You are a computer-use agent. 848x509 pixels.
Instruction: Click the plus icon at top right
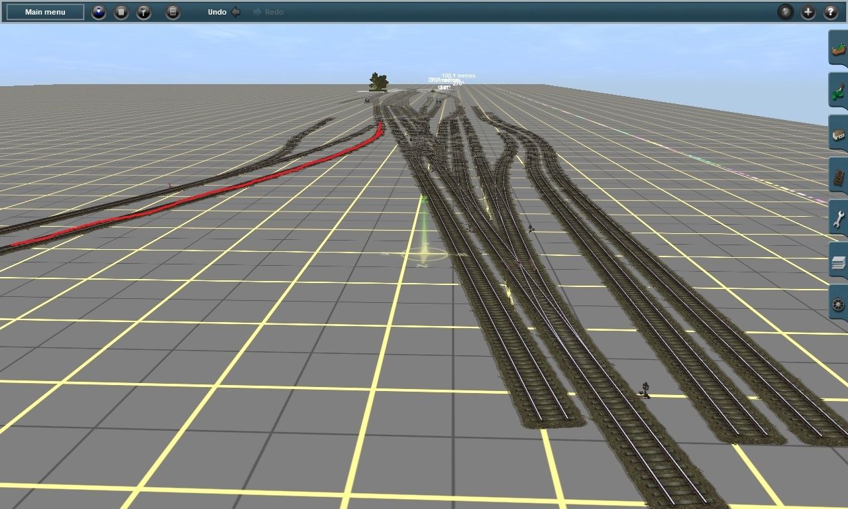pyautogui.click(x=808, y=12)
